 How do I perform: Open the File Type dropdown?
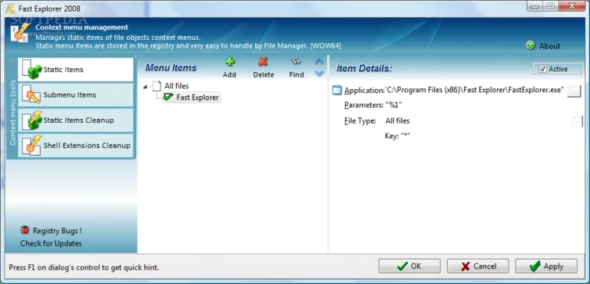[577, 121]
